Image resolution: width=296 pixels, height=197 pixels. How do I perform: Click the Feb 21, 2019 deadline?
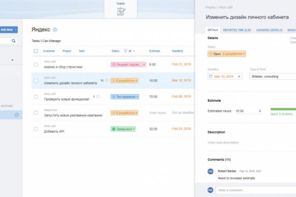click(x=181, y=64)
